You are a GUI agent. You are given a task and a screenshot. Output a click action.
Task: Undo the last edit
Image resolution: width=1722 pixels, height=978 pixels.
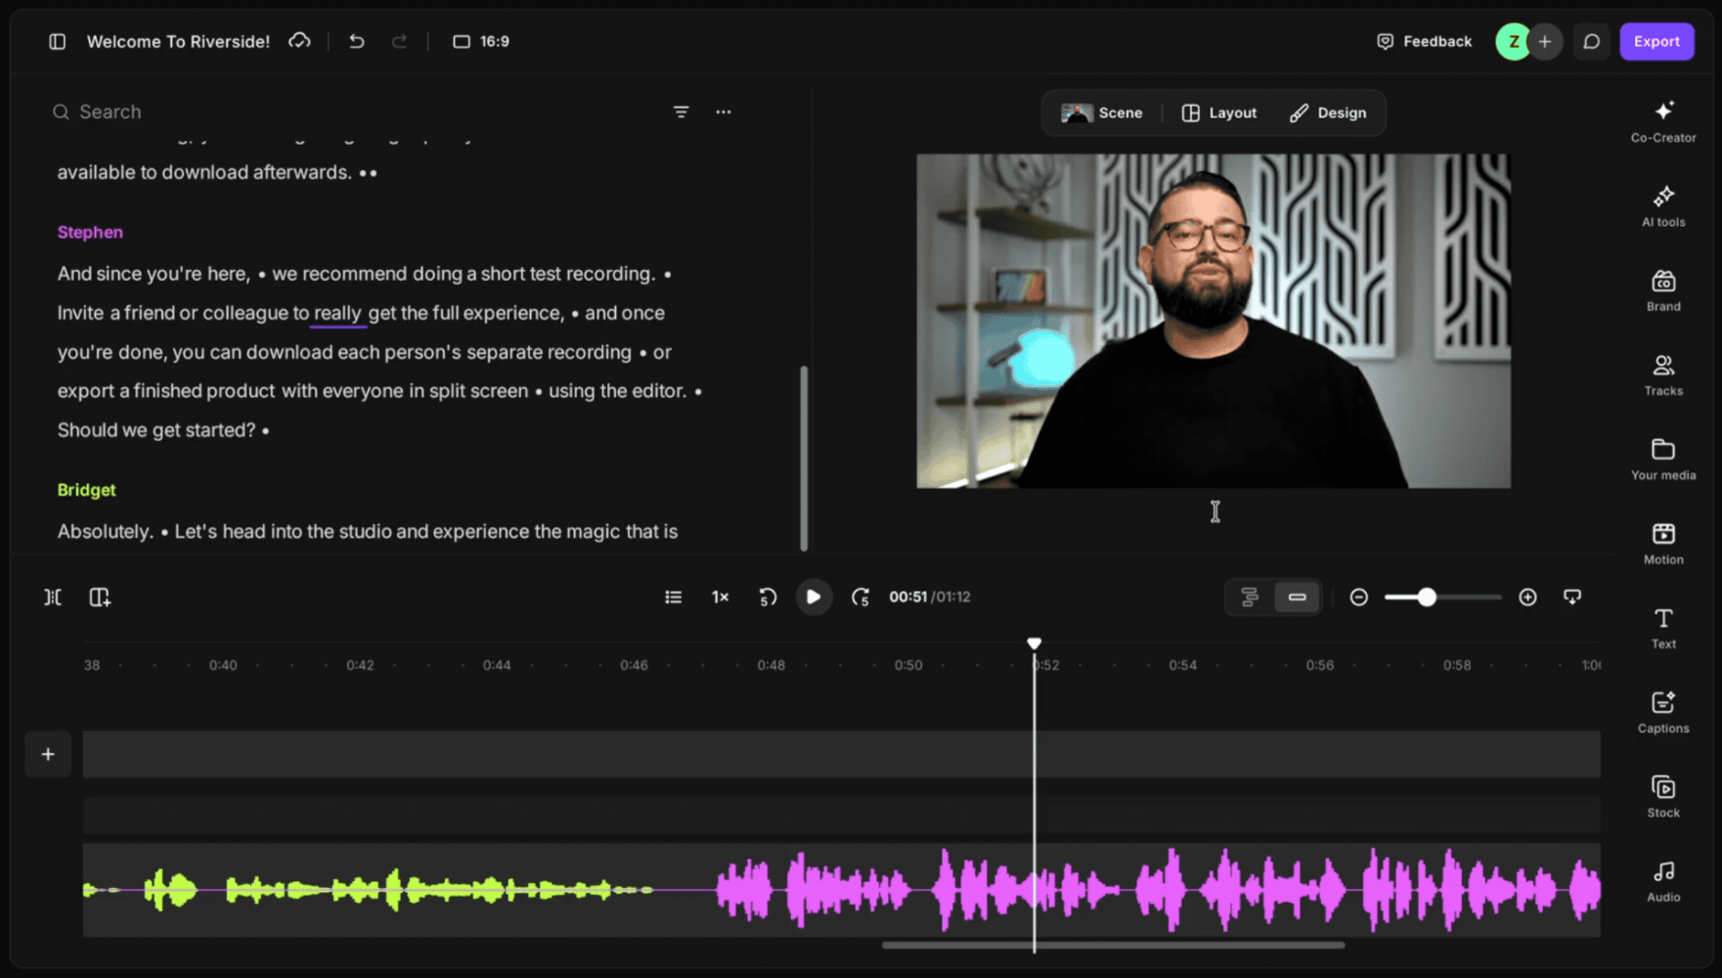[357, 41]
